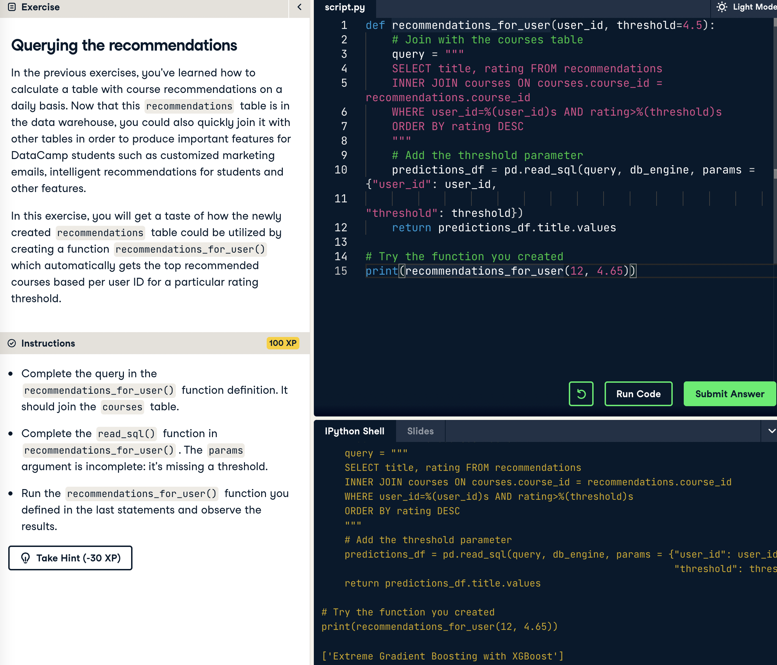Collapse the Exercise panel with chevron
Screen dimensions: 777x665
299,7
